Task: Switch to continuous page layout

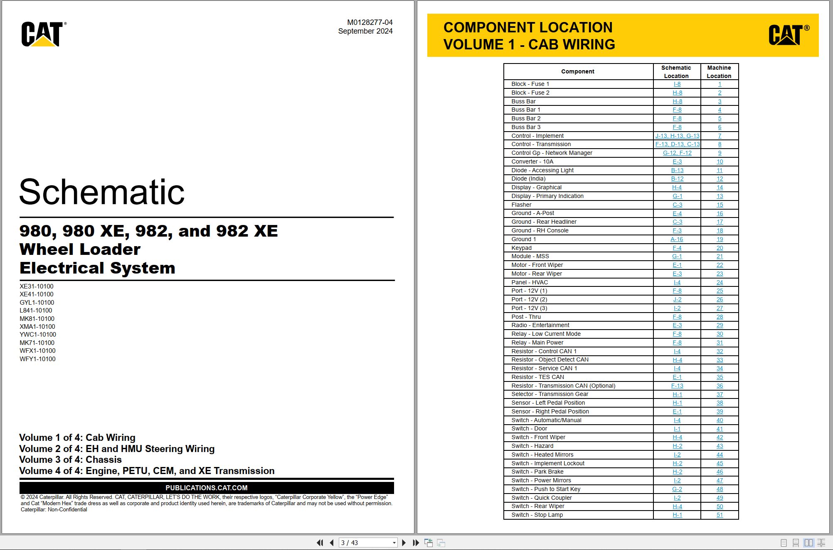Action: point(796,543)
